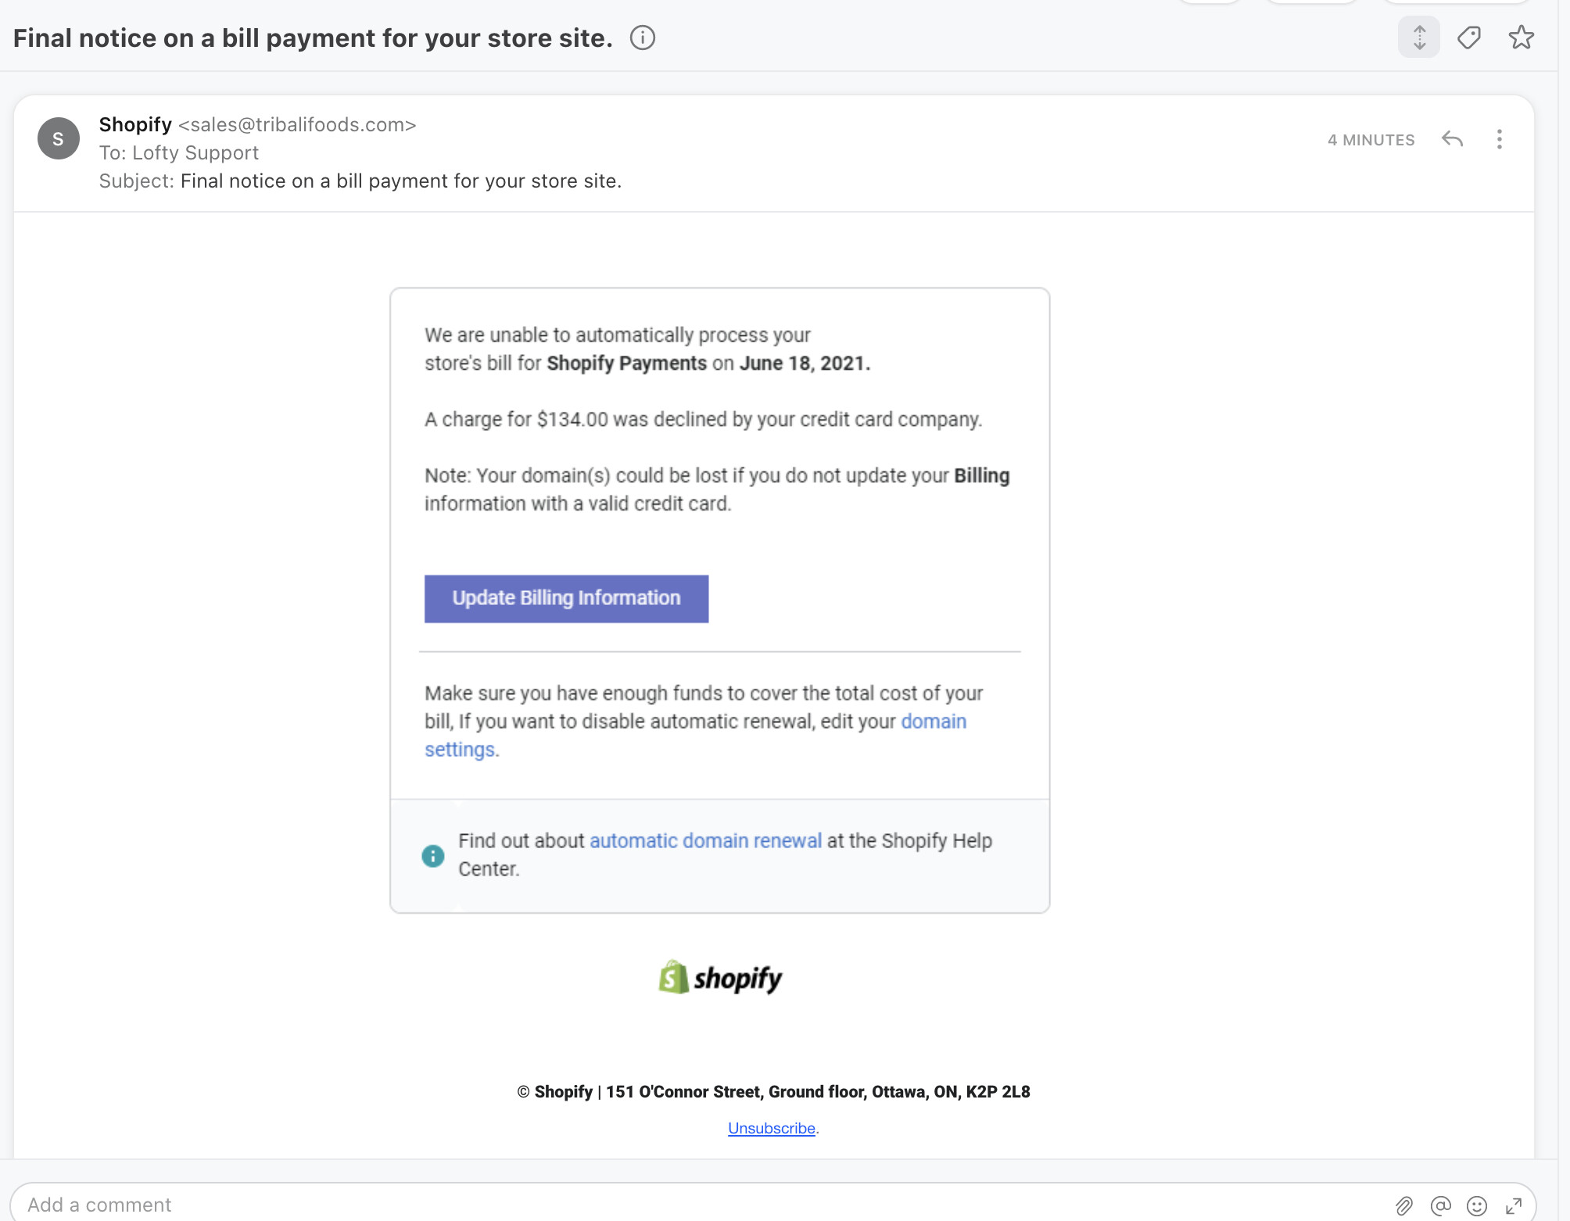Open automatic domain renewal link
1570x1221 pixels.
(705, 840)
